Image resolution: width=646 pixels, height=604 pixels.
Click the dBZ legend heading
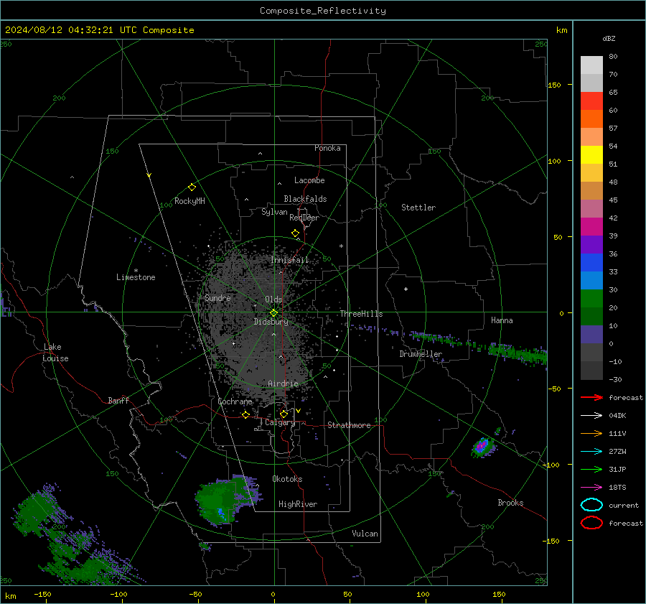609,38
